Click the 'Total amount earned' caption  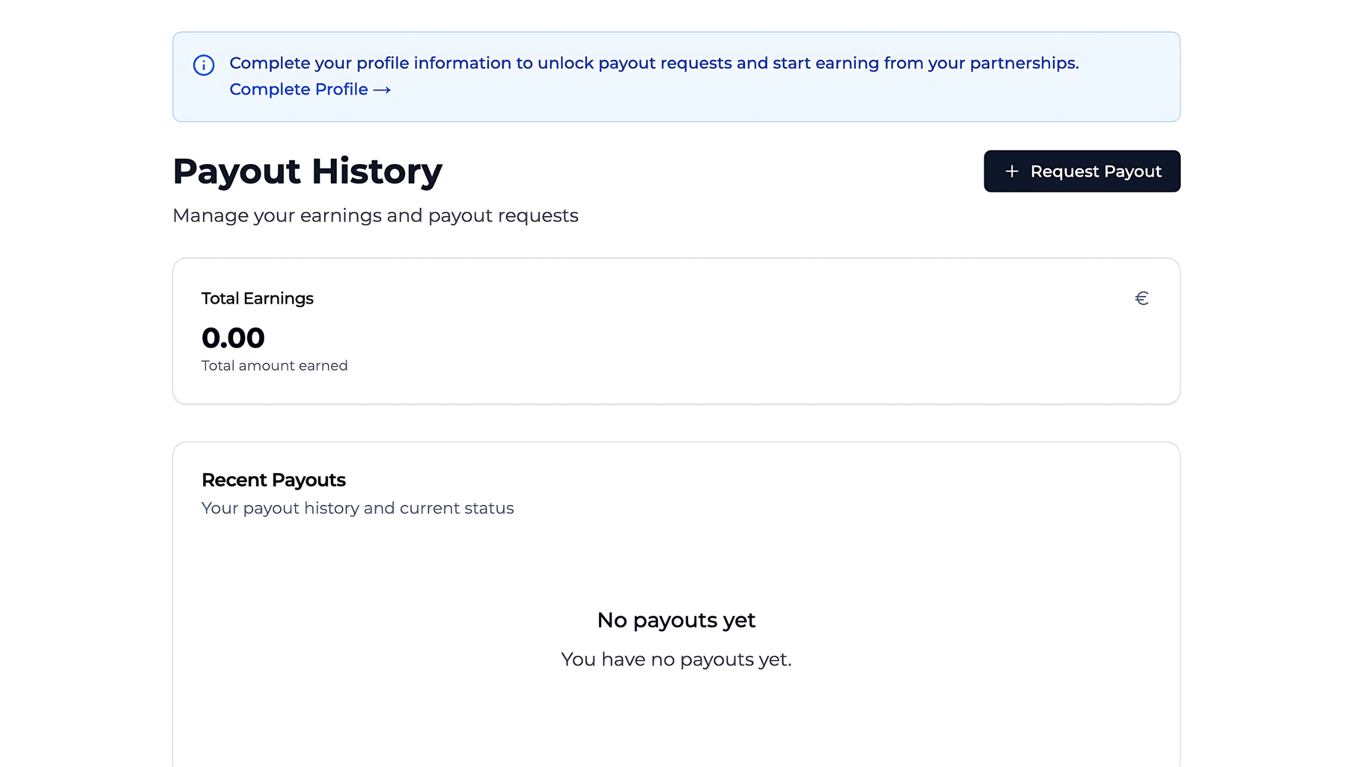[x=274, y=365]
